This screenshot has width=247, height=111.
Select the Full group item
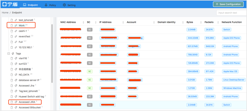[x=21, y=42]
